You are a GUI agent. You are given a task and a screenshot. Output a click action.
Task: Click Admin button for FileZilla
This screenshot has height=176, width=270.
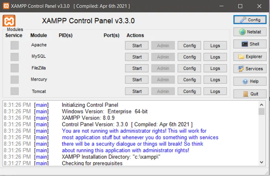pos(163,68)
